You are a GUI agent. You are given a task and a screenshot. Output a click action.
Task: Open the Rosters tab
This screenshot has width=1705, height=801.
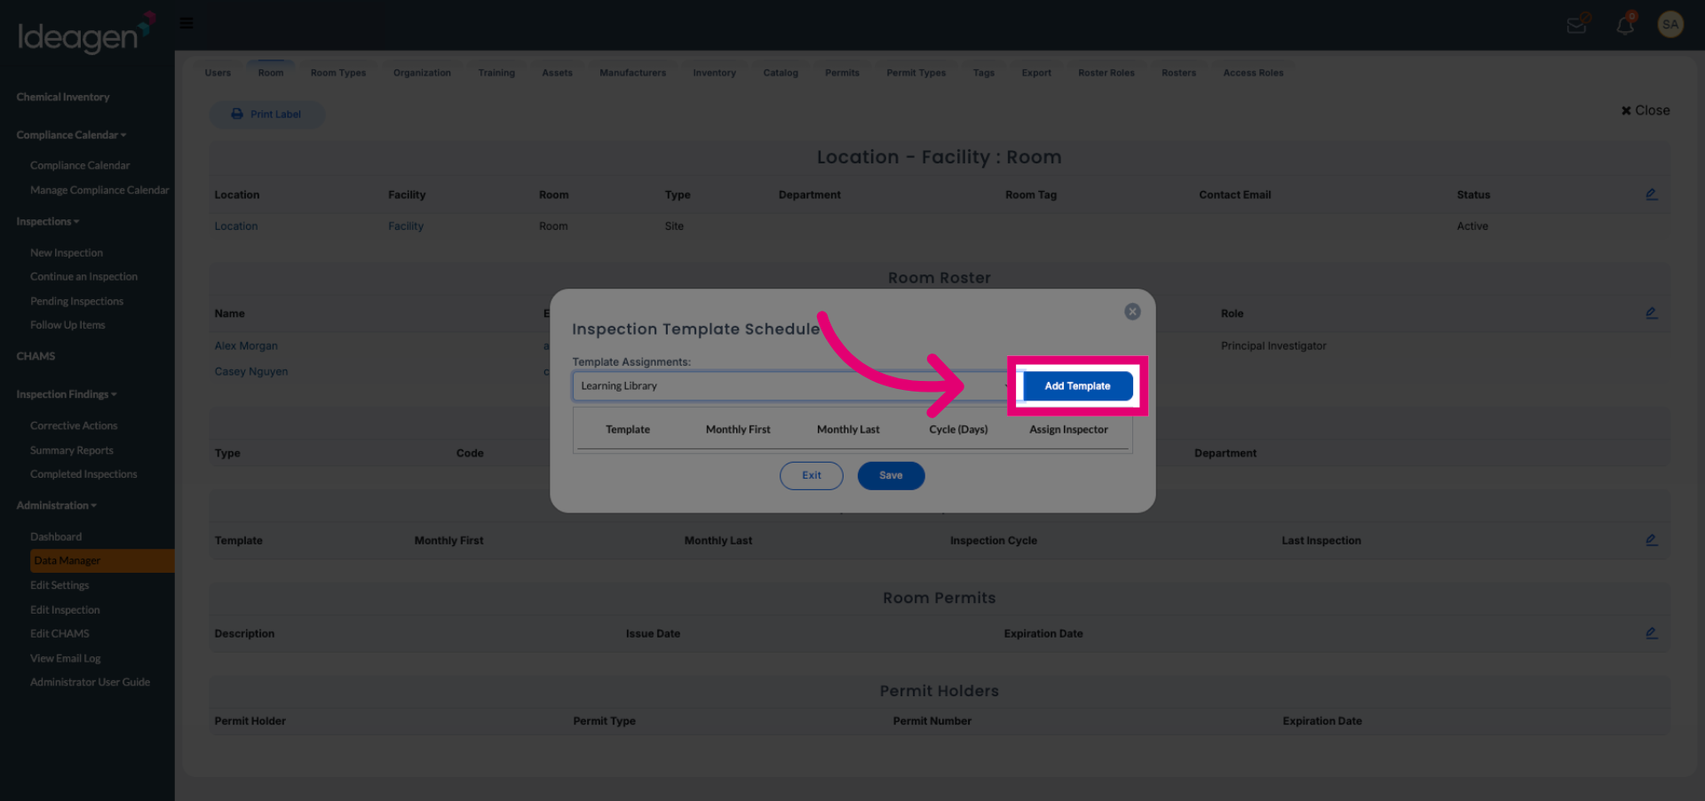(1178, 73)
